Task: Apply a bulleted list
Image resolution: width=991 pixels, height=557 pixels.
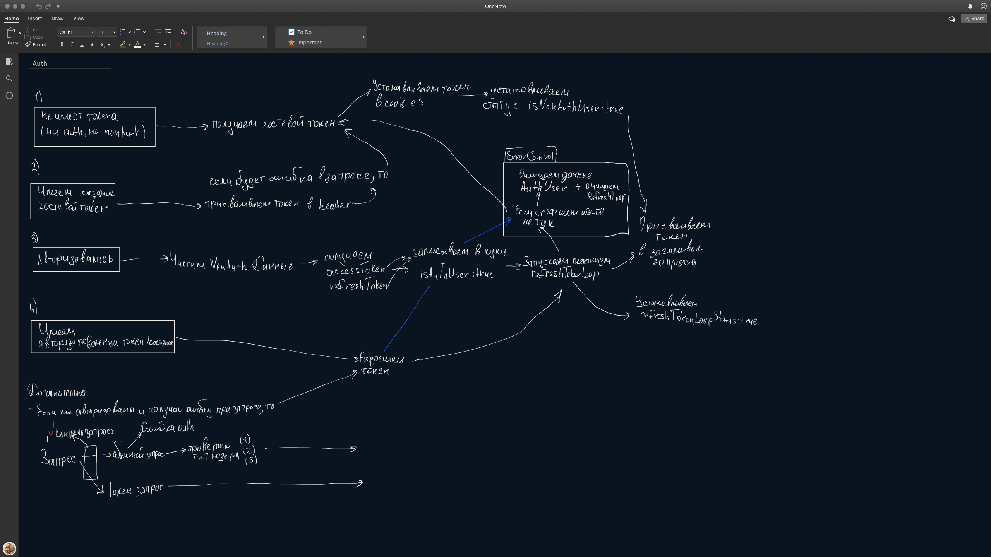Action: click(123, 32)
